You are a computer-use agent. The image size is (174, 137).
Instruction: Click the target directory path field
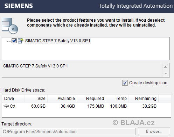tap(69, 132)
